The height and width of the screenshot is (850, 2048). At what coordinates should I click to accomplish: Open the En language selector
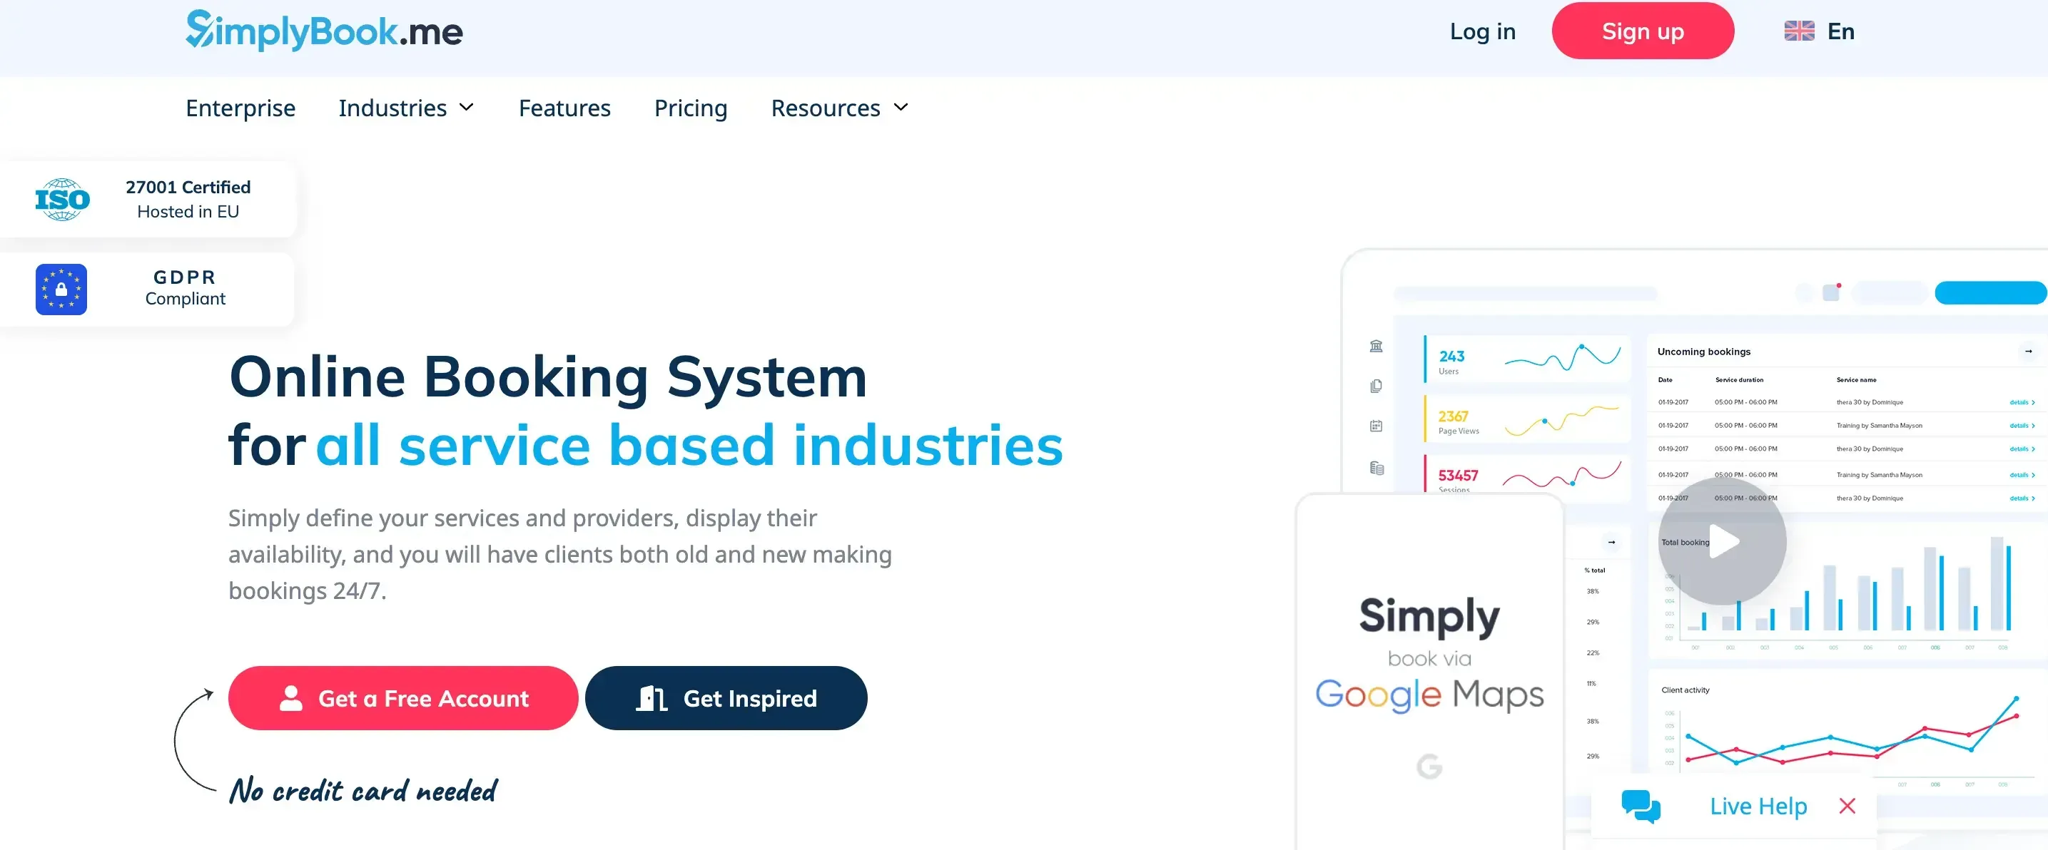(x=1840, y=31)
